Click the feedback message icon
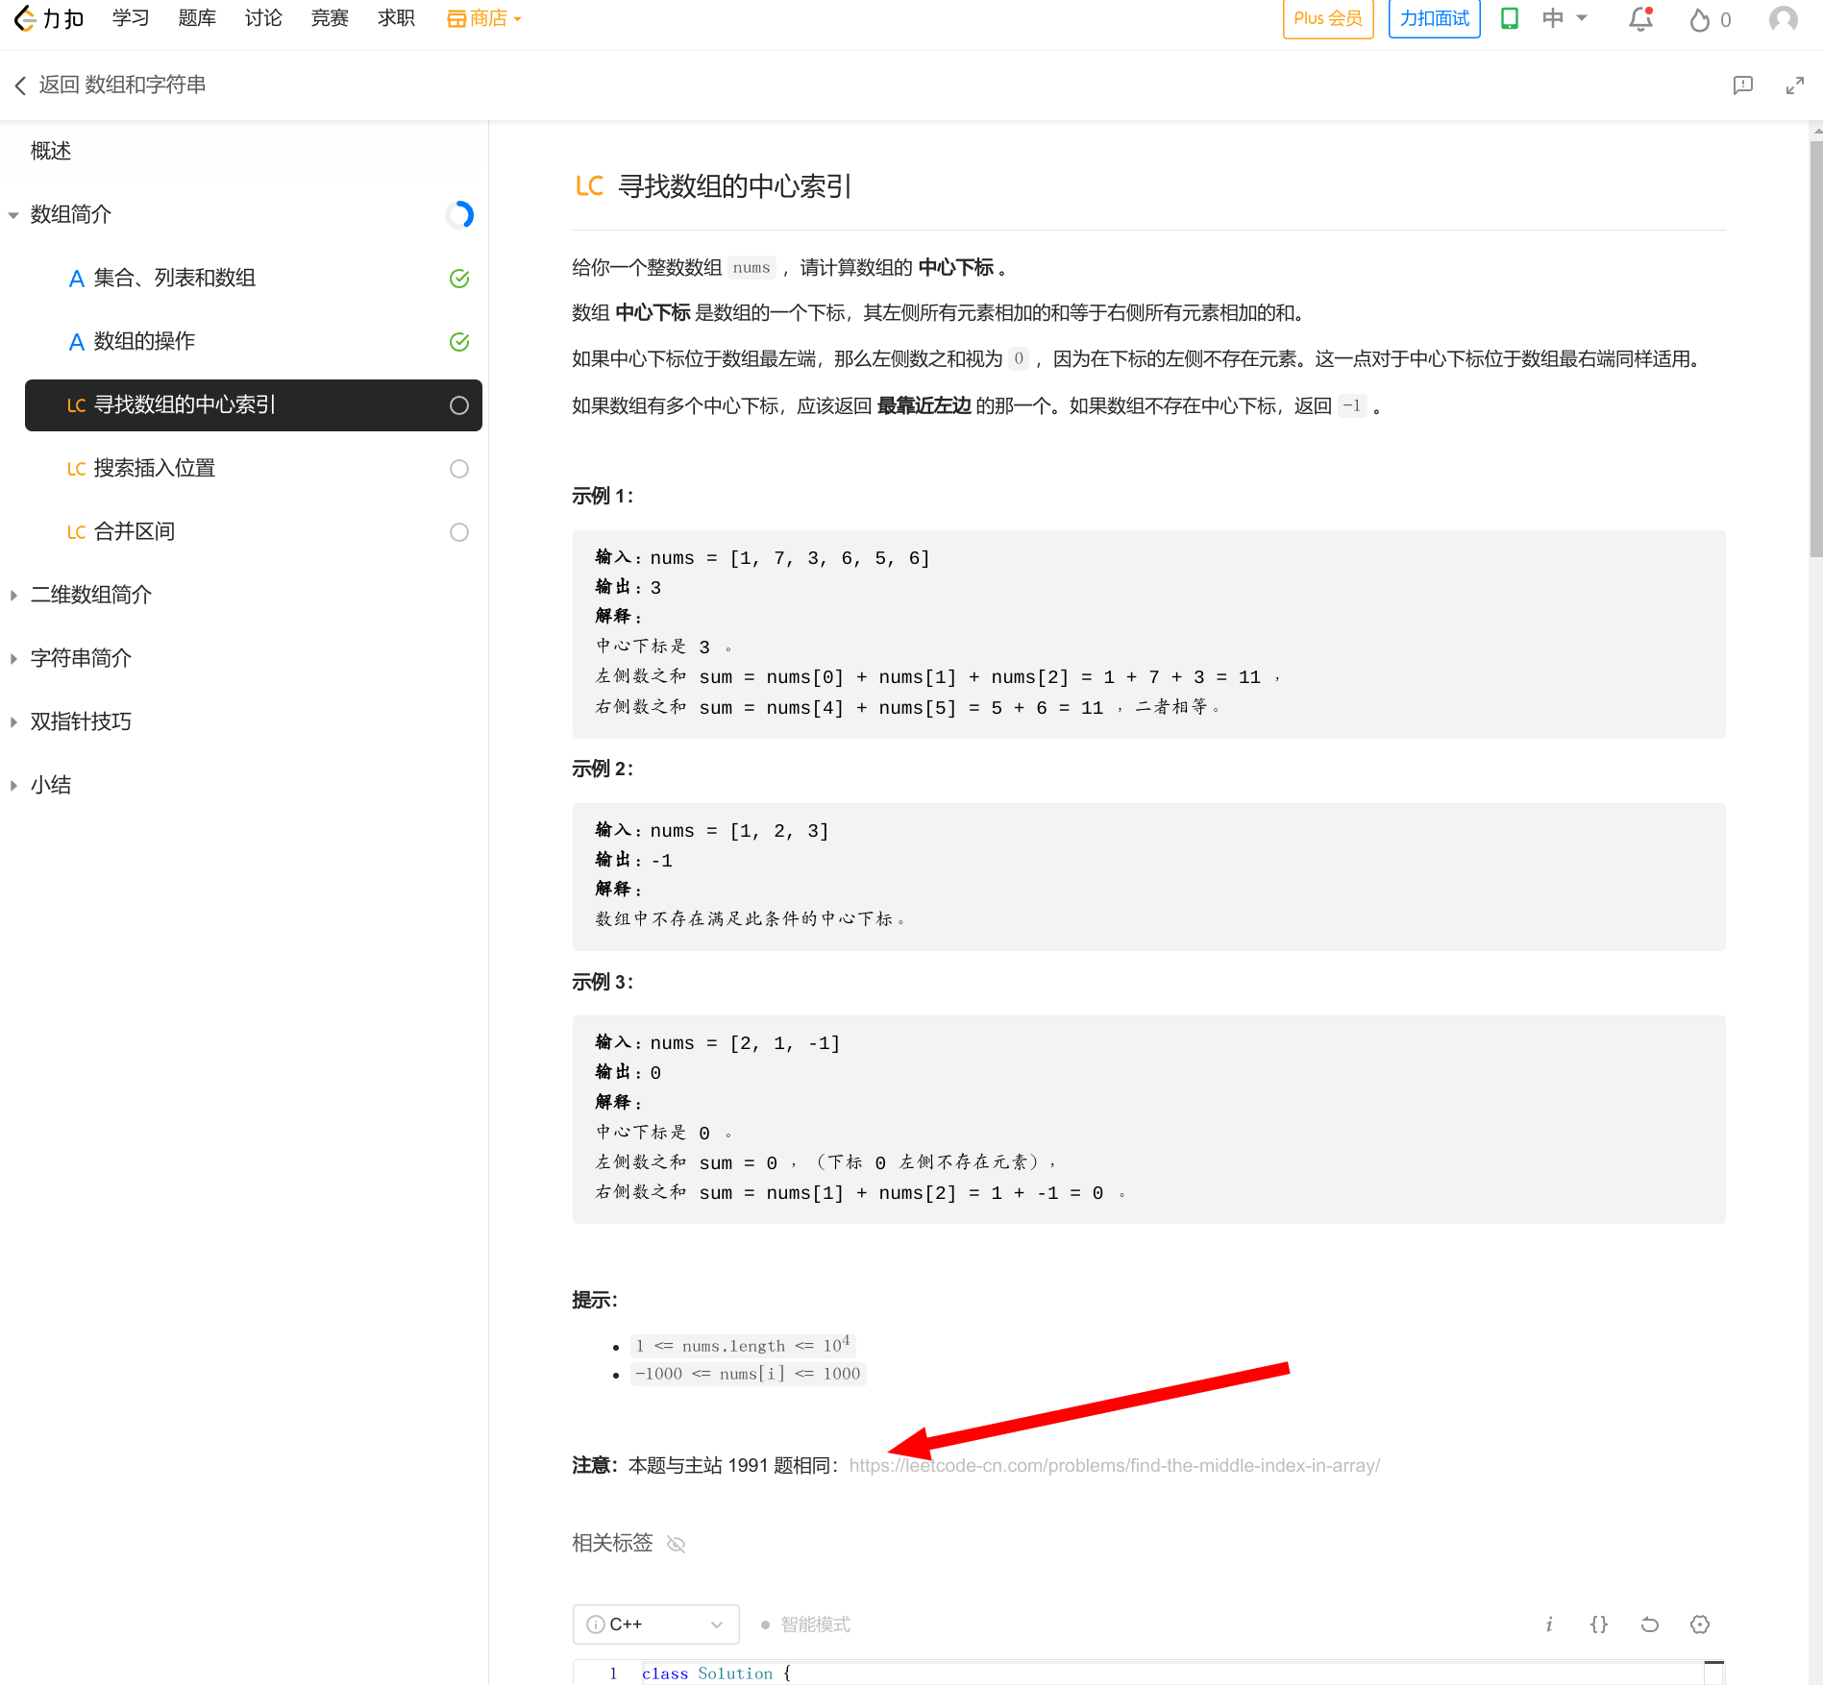 click(1742, 85)
